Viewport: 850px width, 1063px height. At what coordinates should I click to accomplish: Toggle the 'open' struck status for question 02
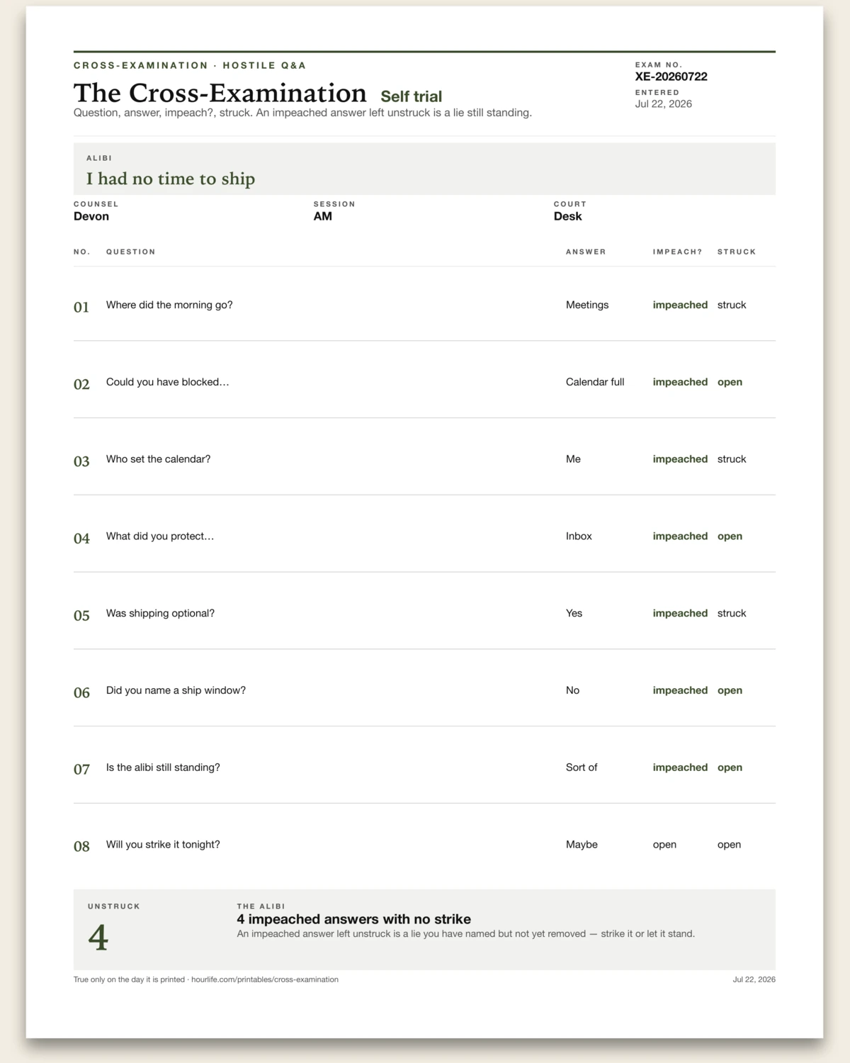(730, 382)
